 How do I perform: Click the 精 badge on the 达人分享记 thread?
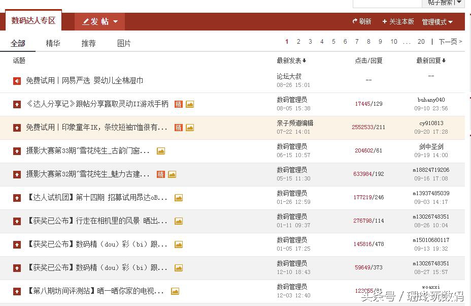tap(178, 104)
